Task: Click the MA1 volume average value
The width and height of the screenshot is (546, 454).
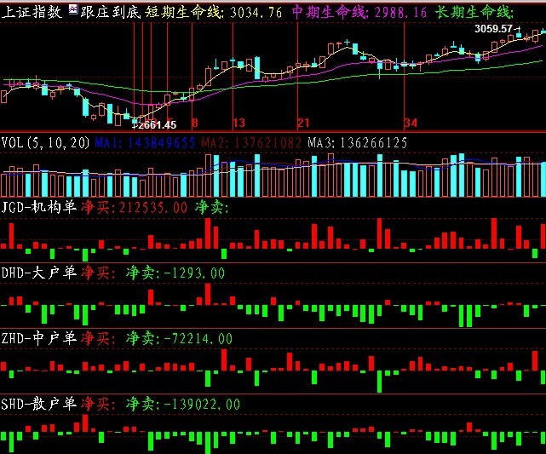Action: [x=145, y=143]
